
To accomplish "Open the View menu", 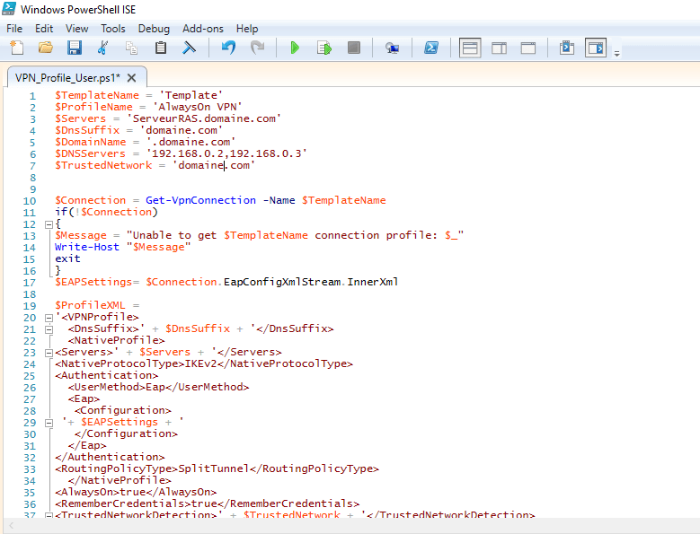I will 76,29.
